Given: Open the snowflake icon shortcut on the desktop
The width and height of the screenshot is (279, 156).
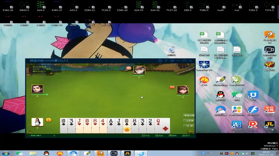Looking at the screenshot, I should pyautogui.click(x=204, y=66).
